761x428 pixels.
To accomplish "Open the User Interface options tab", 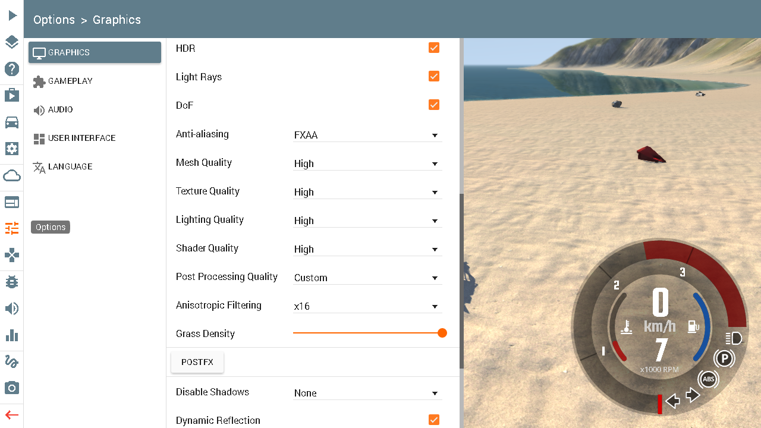I will [x=95, y=138].
